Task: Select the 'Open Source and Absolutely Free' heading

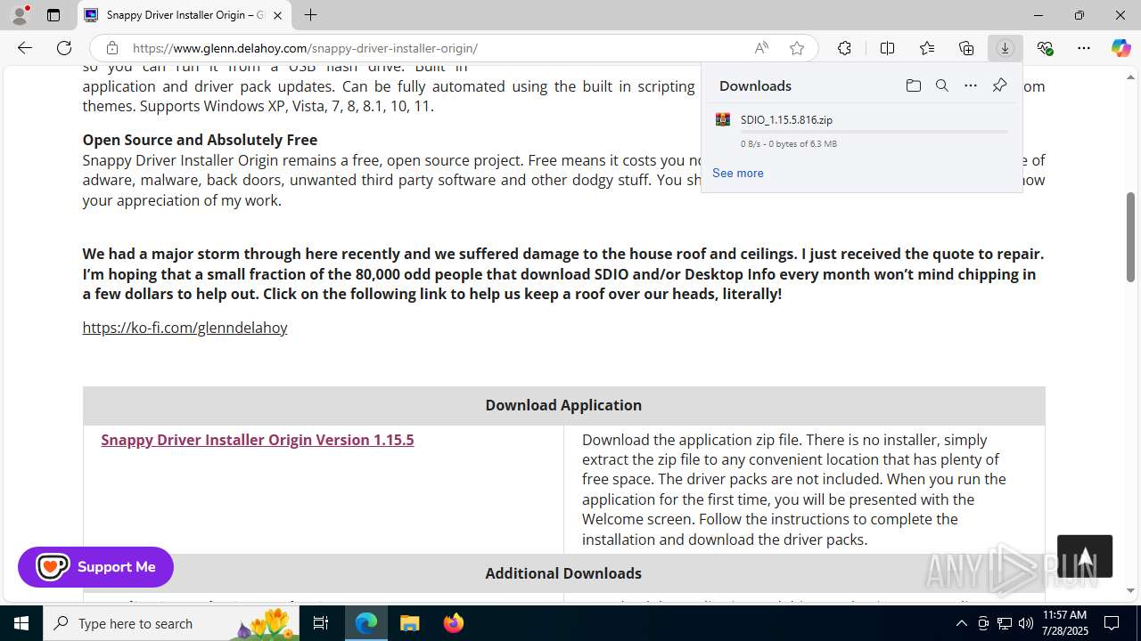Action: pyautogui.click(x=200, y=140)
